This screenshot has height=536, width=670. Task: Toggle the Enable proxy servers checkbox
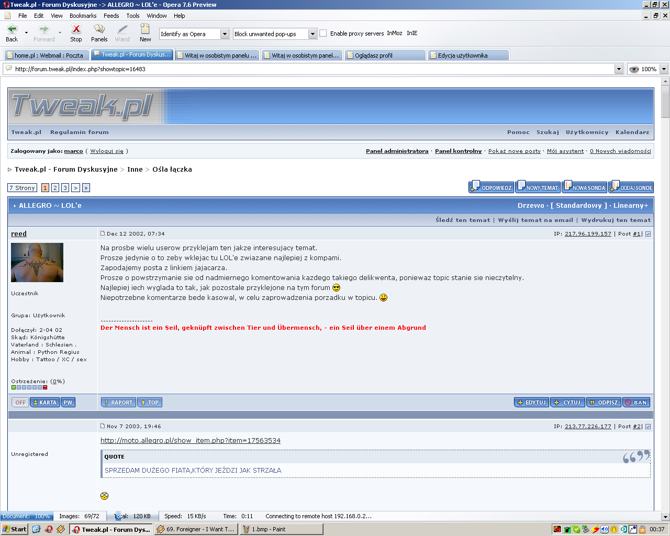pos(323,33)
